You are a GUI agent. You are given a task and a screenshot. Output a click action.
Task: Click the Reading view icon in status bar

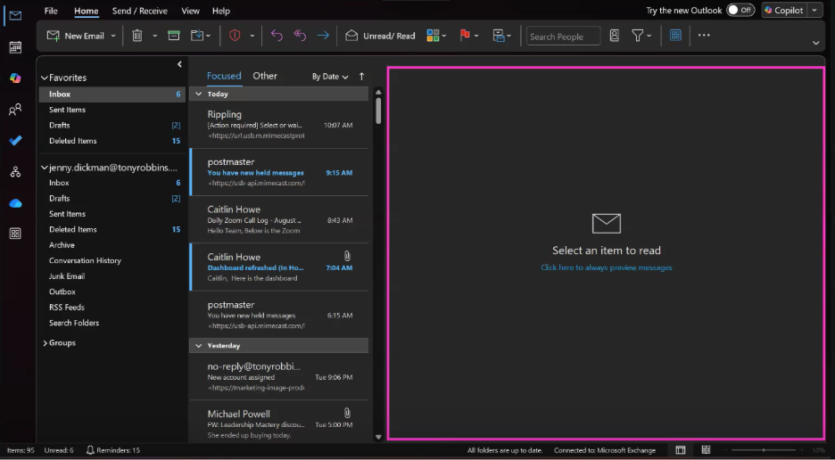pos(707,450)
